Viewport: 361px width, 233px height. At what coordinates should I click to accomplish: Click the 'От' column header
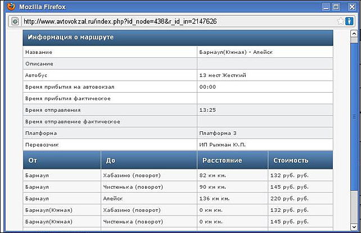pyautogui.click(x=33, y=160)
